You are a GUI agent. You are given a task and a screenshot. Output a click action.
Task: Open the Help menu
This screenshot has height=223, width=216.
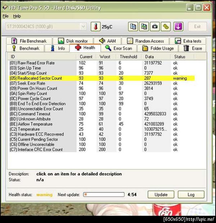coord(17,16)
